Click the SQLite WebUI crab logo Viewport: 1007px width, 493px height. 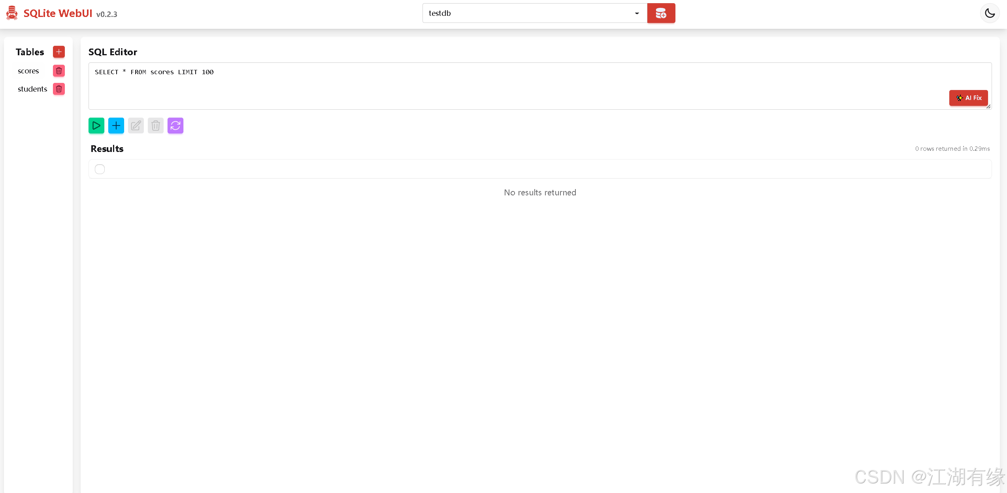click(x=12, y=13)
